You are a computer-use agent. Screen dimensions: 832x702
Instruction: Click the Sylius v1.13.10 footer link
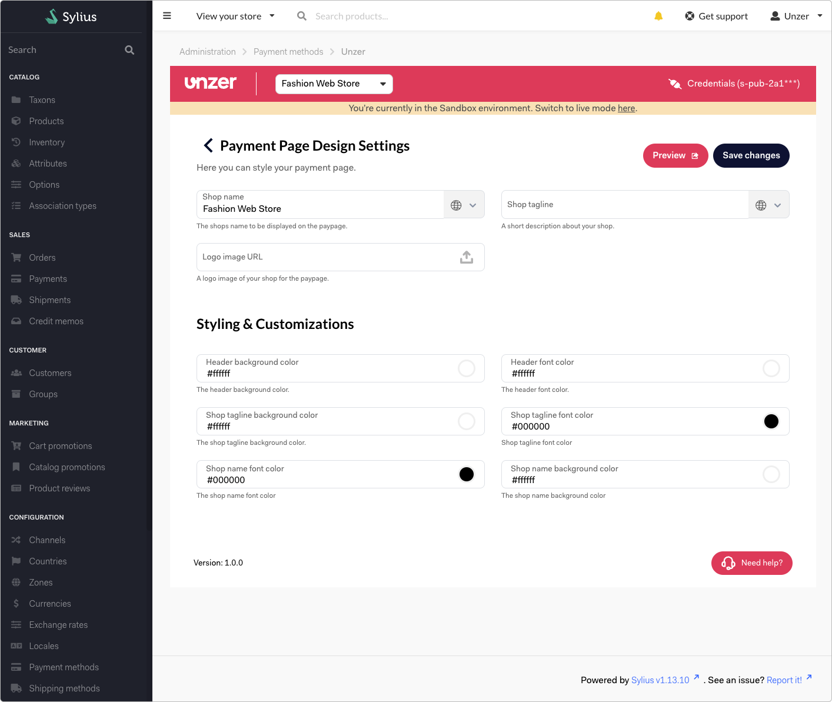tap(660, 680)
